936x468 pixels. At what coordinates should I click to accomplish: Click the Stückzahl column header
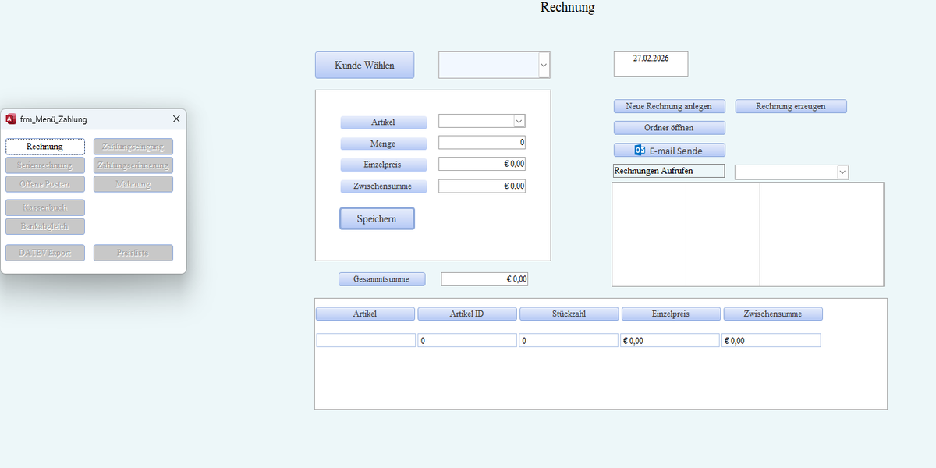pos(569,314)
